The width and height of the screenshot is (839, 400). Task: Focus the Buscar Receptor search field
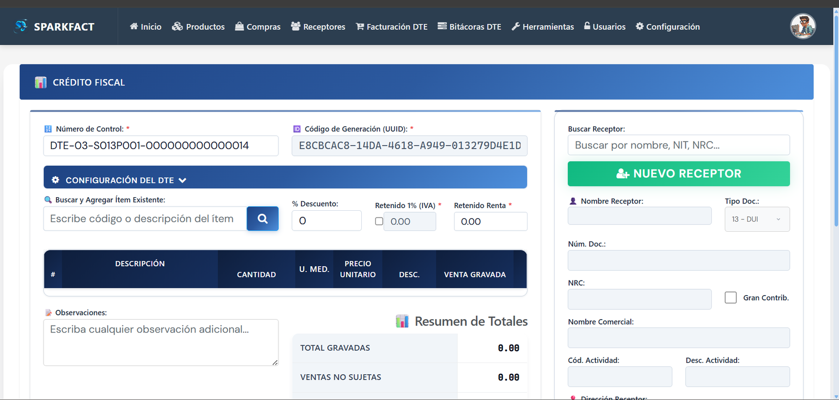pos(679,145)
